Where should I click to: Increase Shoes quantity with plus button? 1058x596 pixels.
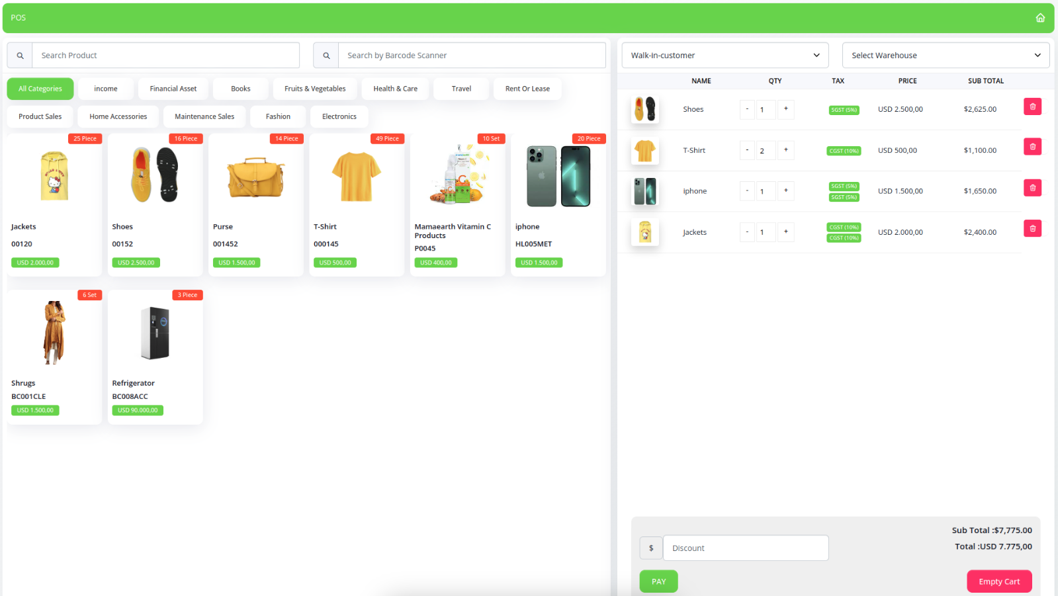pyautogui.click(x=785, y=109)
